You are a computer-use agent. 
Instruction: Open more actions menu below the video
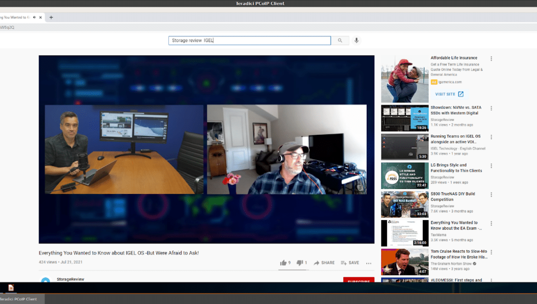tap(369, 263)
